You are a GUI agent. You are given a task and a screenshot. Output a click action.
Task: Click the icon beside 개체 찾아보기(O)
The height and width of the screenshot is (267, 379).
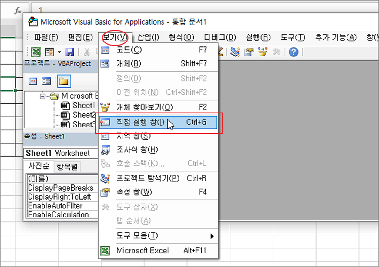[x=105, y=107]
